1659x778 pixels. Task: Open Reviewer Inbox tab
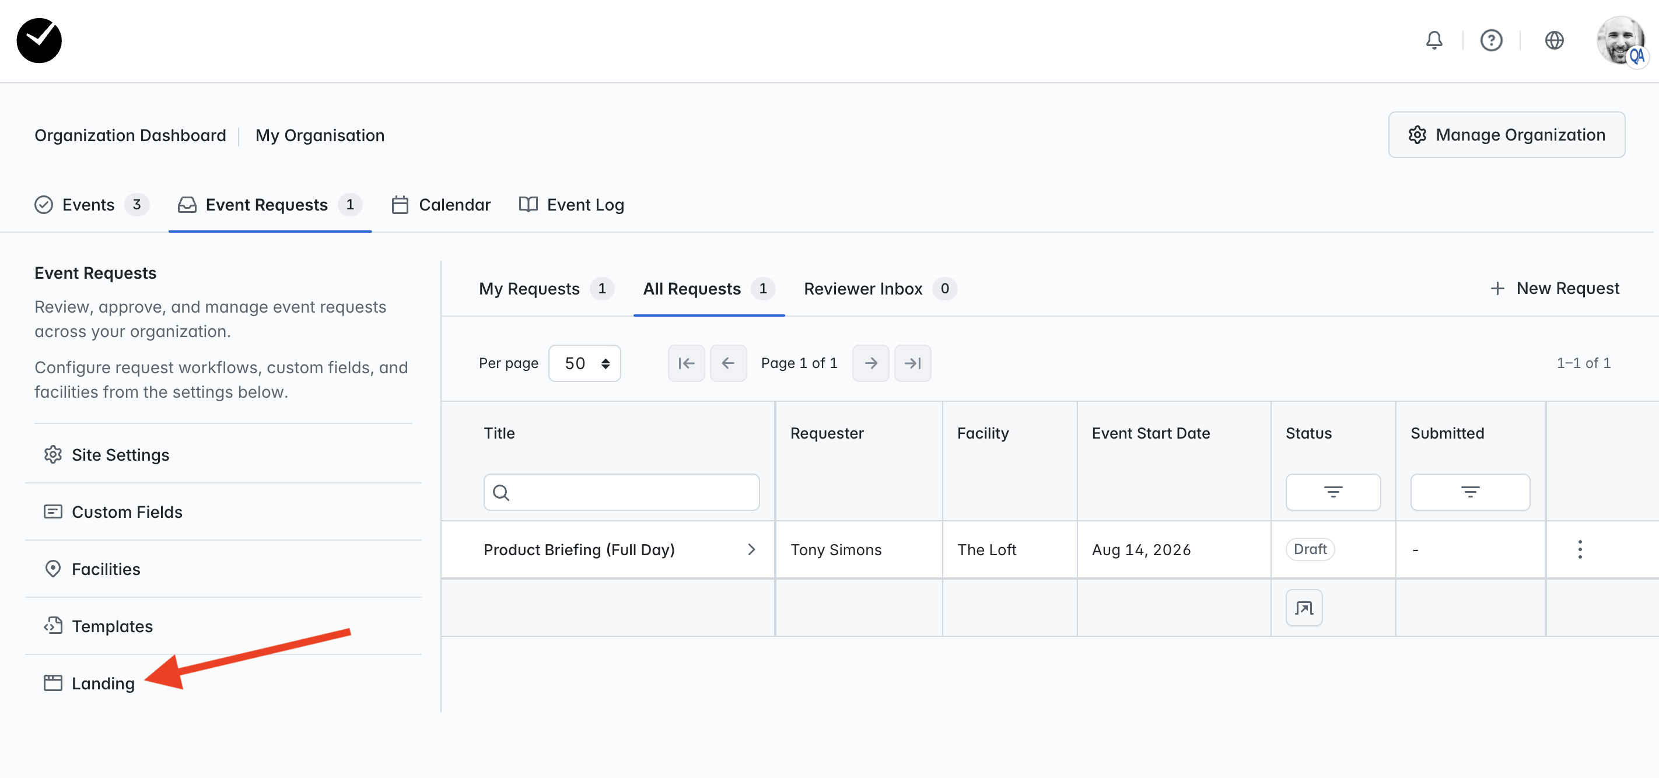(880, 289)
